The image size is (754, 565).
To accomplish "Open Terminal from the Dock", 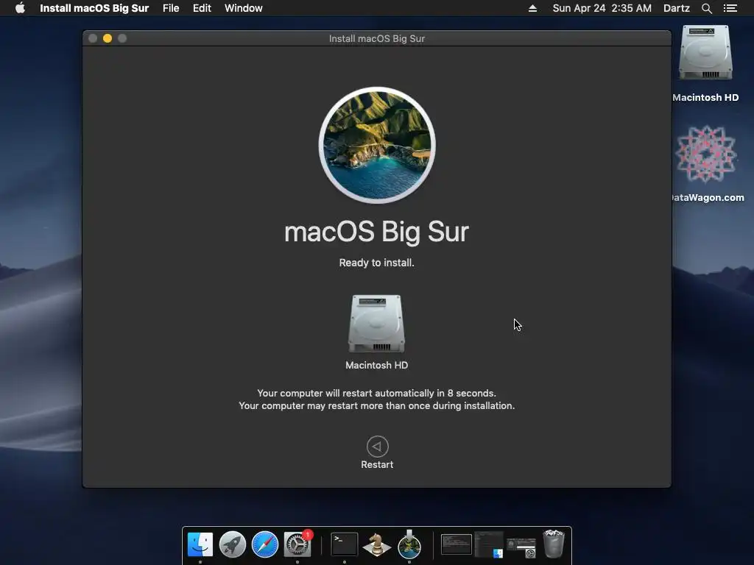I will [345, 544].
